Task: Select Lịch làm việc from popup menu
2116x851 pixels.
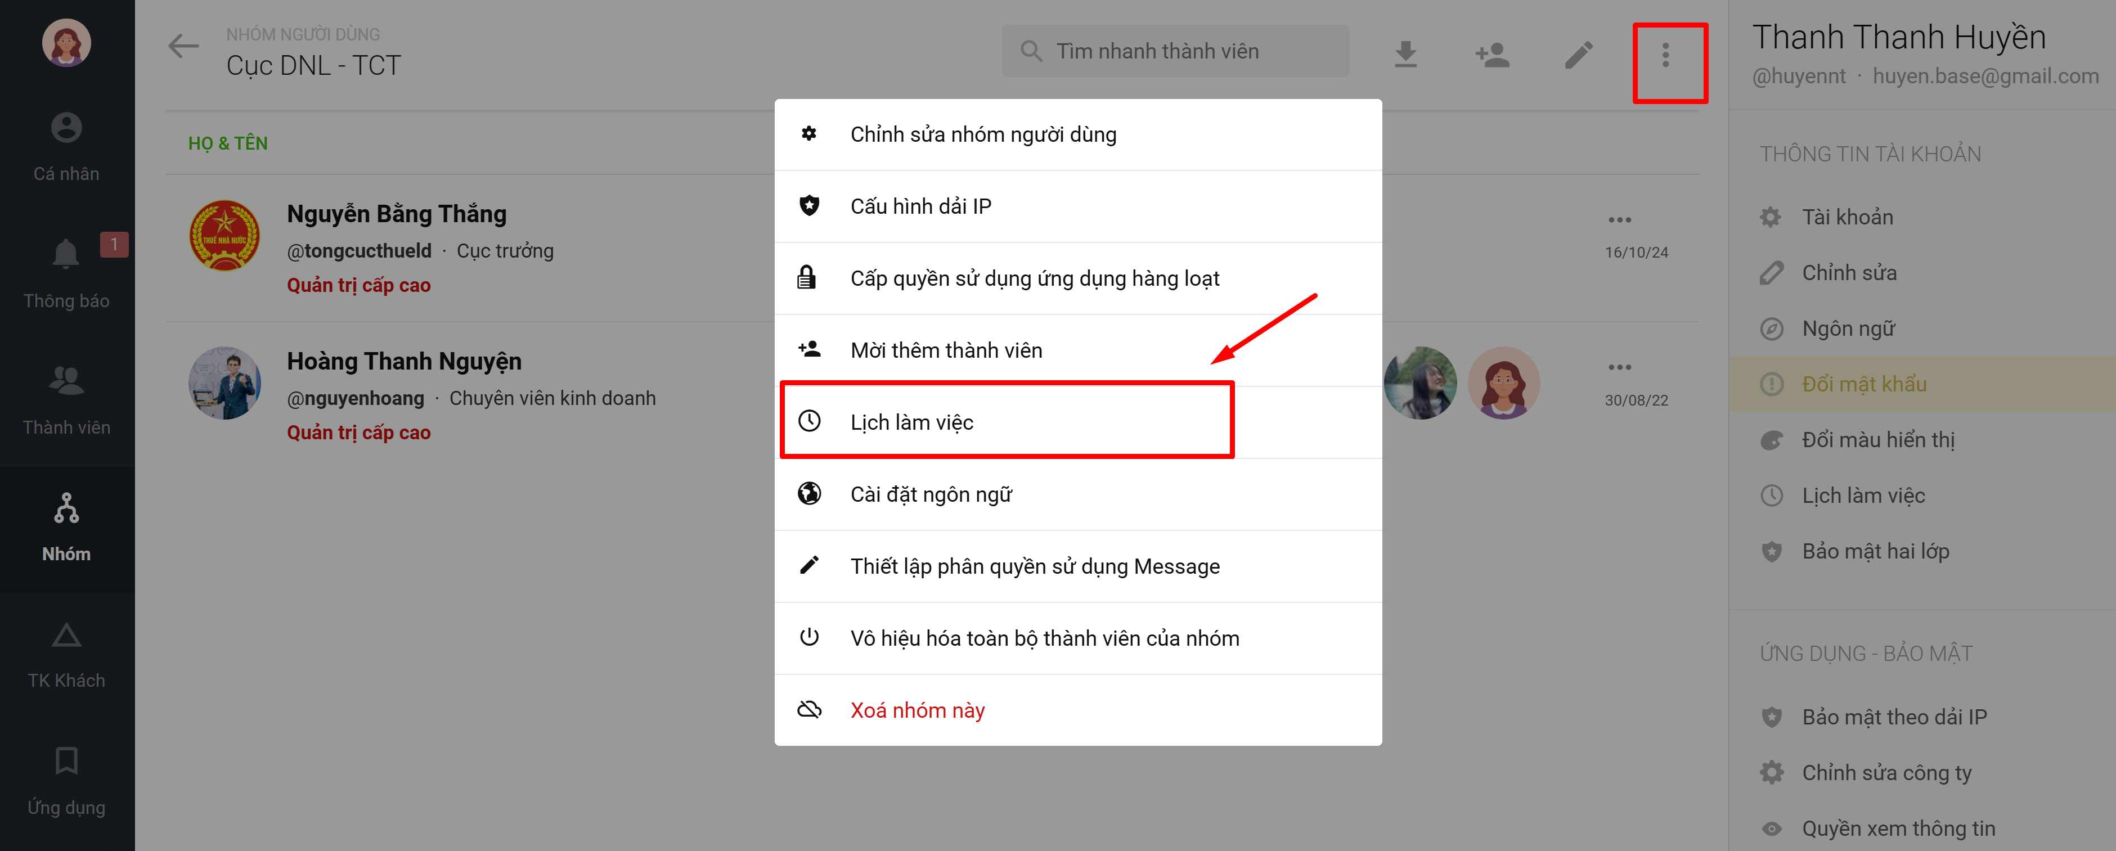Action: pyautogui.click(x=912, y=421)
